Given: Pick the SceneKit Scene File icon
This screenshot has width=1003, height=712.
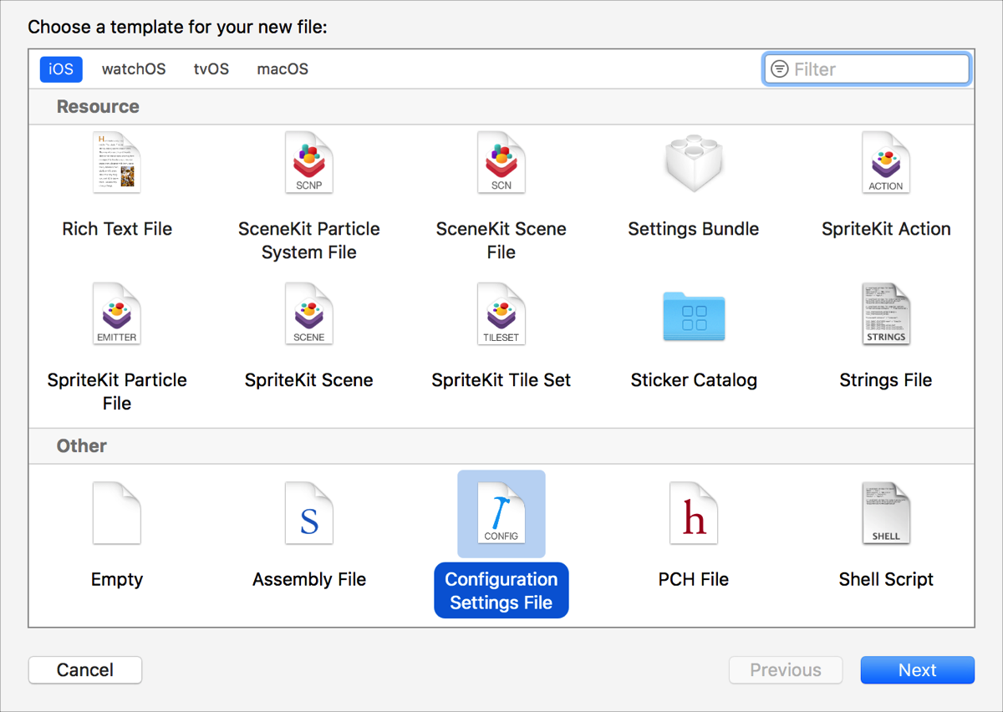Looking at the screenshot, I should pyautogui.click(x=501, y=163).
